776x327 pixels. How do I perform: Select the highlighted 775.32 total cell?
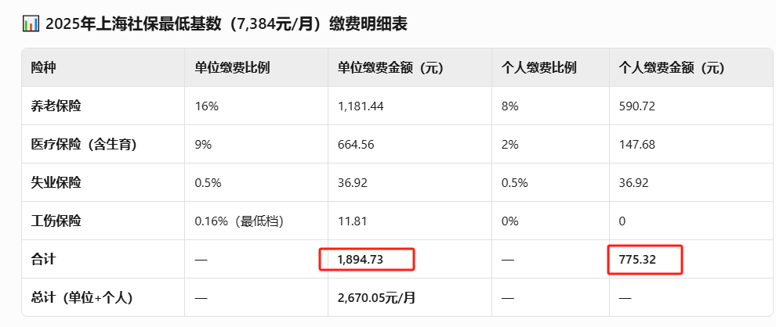pyautogui.click(x=645, y=259)
